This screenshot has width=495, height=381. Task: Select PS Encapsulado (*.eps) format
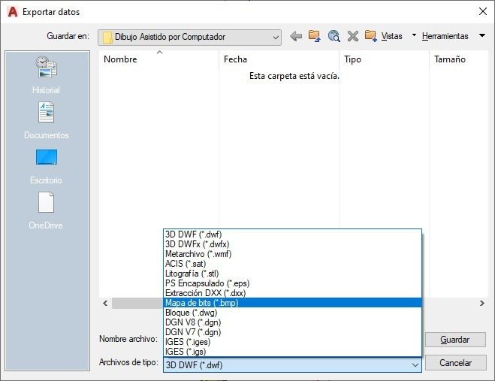(292, 283)
